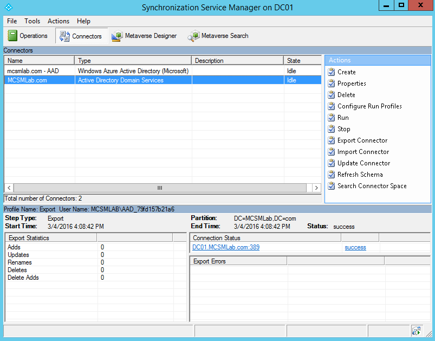Open the Operations view icon
The width and height of the screenshot is (435, 341).
pyautogui.click(x=12, y=36)
